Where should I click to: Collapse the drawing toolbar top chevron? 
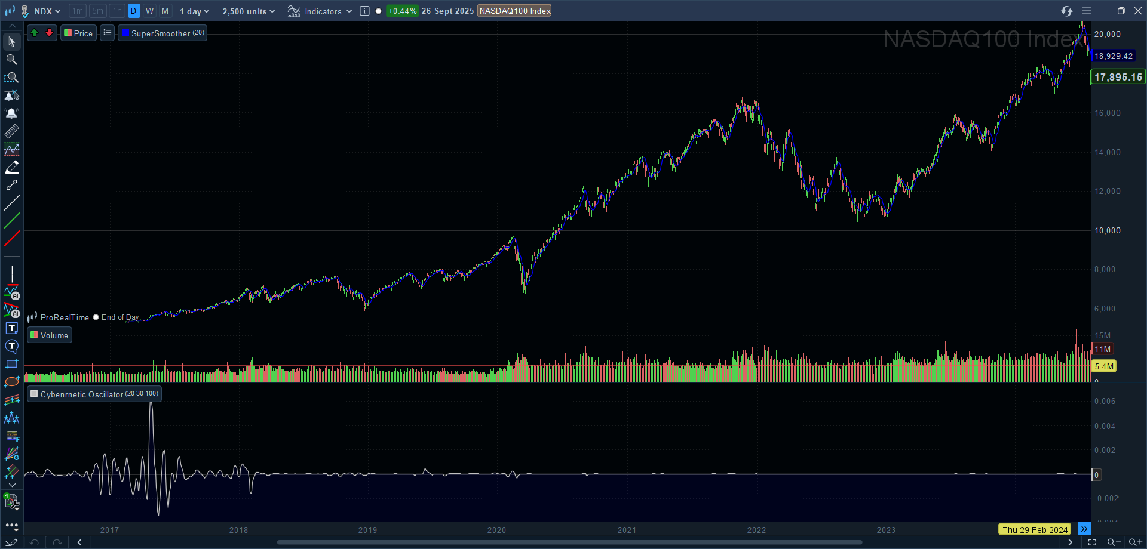[11, 26]
